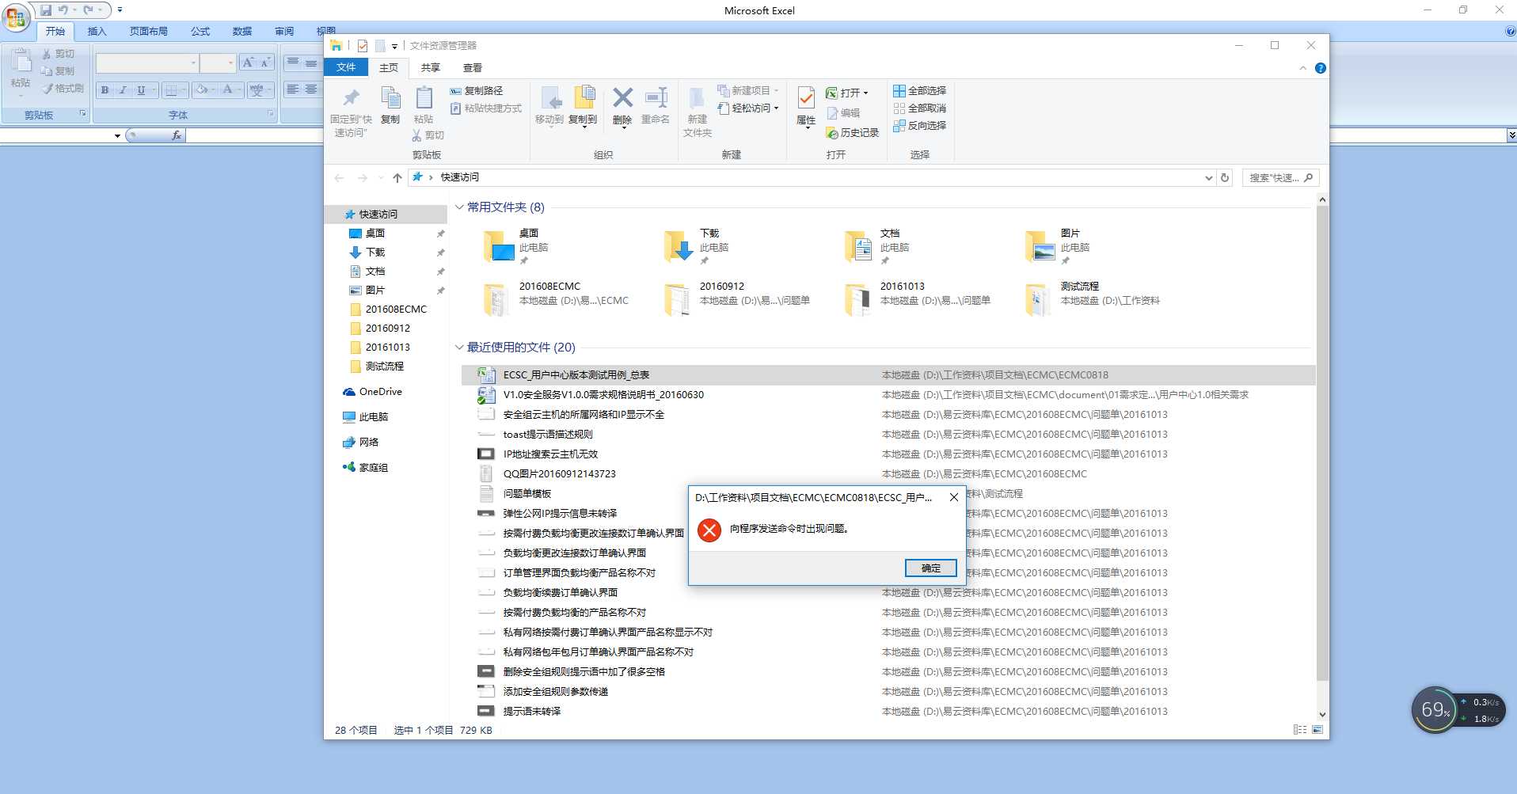Select the Home tab in Explorer
This screenshot has height=794, width=1517.
click(389, 68)
